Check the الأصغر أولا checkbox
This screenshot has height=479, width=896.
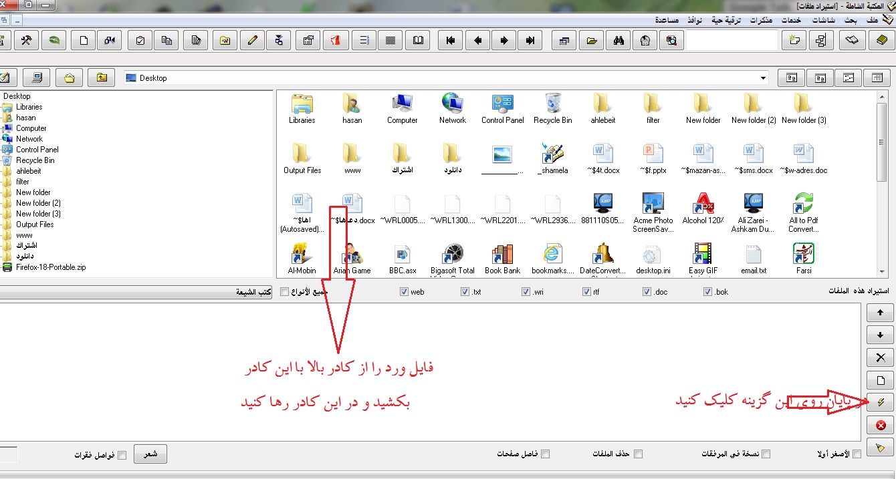coord(857,454)
